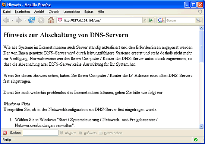Click the paragraph starting 'Wenn Sie diesen Hinweis'

(x=98, y=78)
